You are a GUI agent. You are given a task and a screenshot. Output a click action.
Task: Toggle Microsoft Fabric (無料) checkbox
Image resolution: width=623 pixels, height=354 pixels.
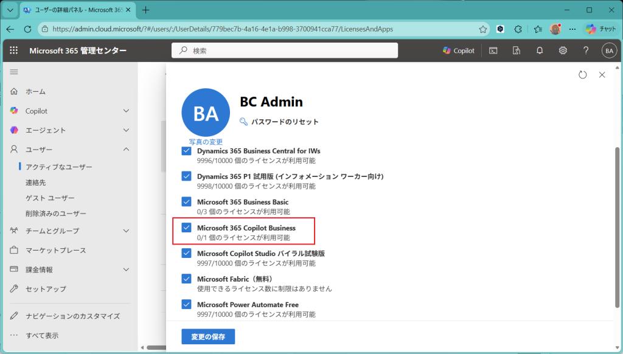(187, 279)
